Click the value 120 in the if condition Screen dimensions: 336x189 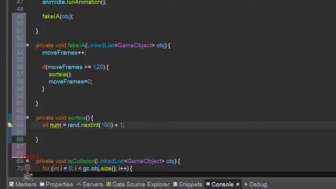click(x=98, y=67)
